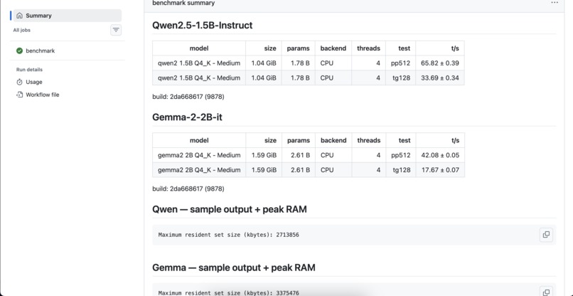Click the CPU backend cell in gemma pp512 row
The height and width of the screenshot is (296, 573).
[333, 155]
